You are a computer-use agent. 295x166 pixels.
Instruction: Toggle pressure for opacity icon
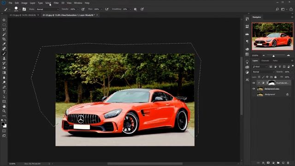(x=83, y=9)
